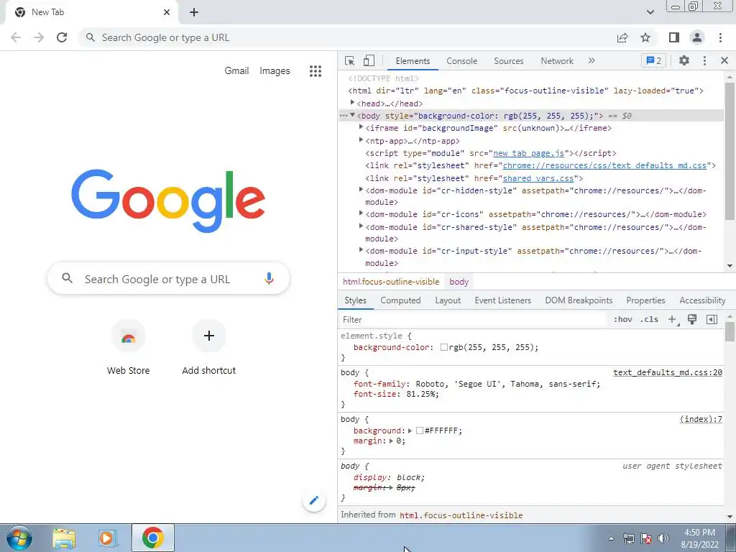Expand the ntp-app element node
Screen dimensions: 736x552
[x=361, y=140]
